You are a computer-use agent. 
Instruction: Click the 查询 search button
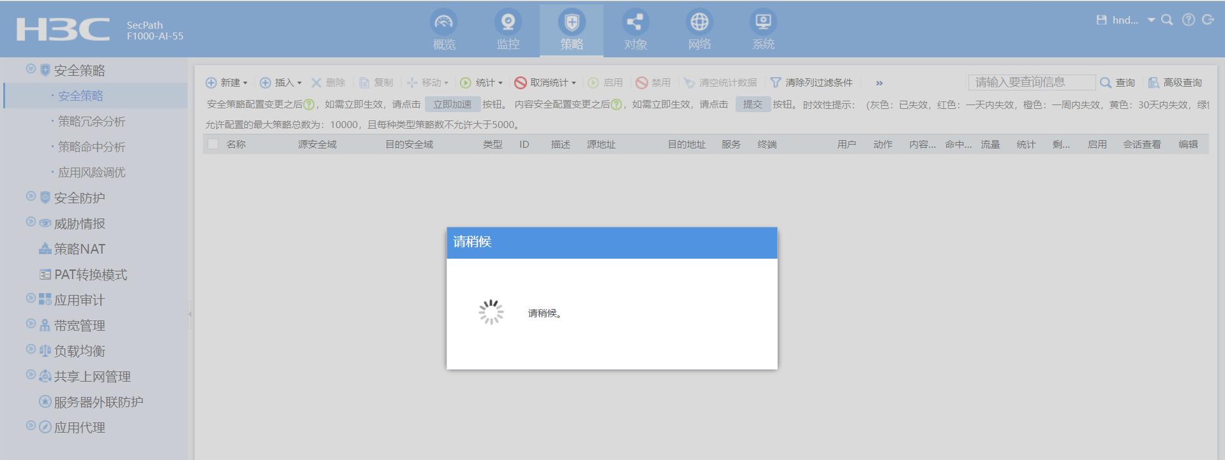(1117, 83)
